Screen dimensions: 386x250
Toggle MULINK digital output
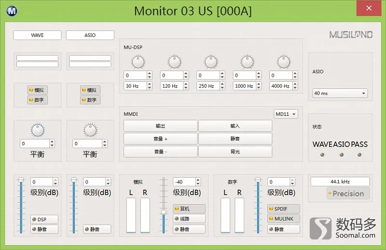pos(284,219)
